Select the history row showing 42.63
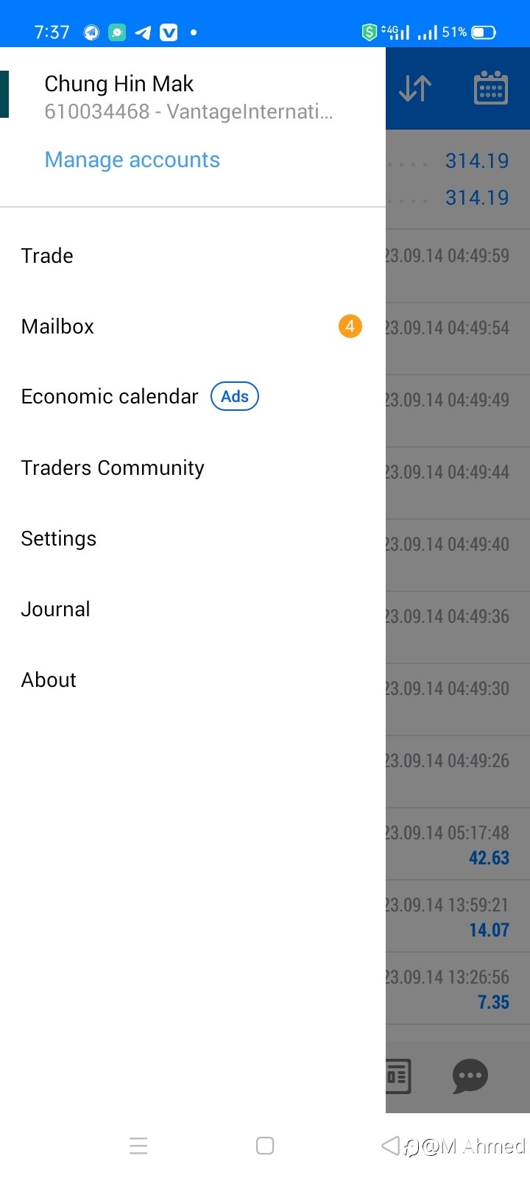This screenshot has height=1178, width=530. click(458, 844)
